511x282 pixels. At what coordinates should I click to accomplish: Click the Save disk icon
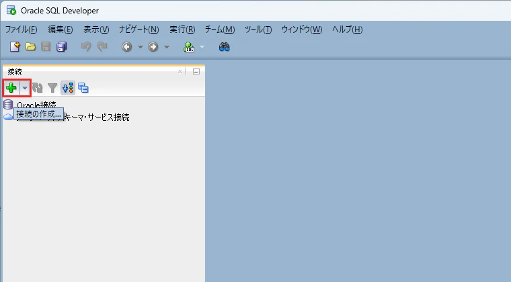(46, 47)
